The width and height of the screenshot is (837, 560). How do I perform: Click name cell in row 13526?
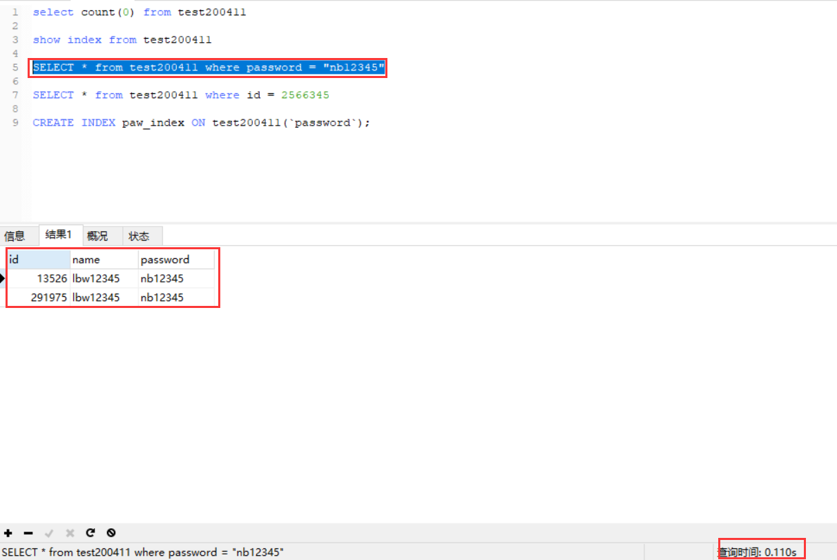pyautogui.click(x=104, y=279)
